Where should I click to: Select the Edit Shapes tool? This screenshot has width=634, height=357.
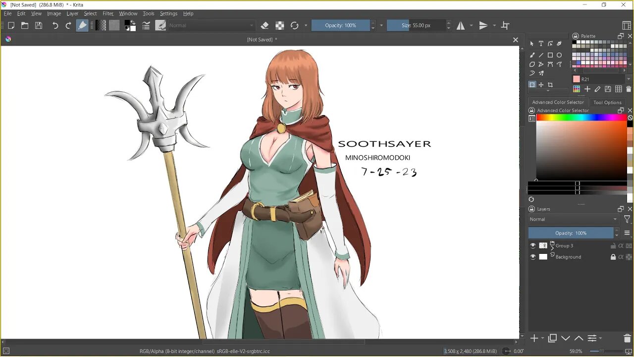[x=550, y=44]
